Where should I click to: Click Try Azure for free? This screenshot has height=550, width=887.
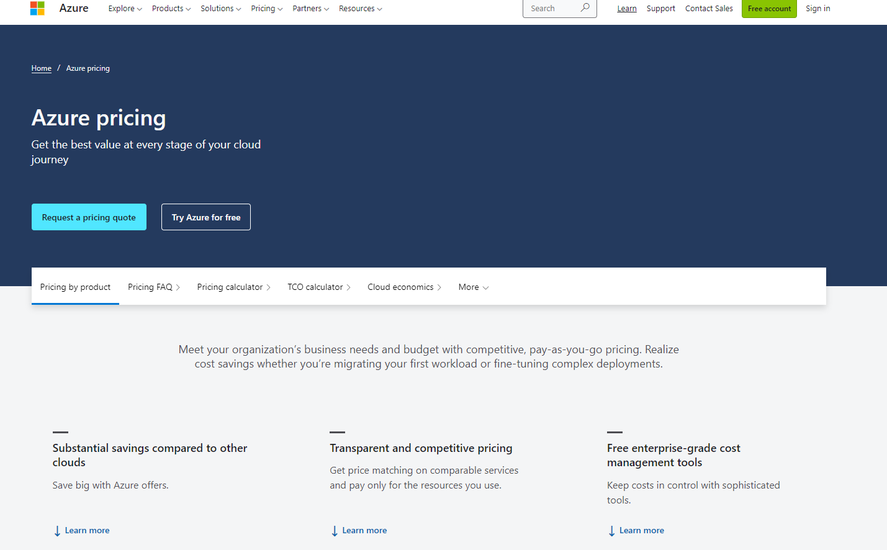[205, 217]
